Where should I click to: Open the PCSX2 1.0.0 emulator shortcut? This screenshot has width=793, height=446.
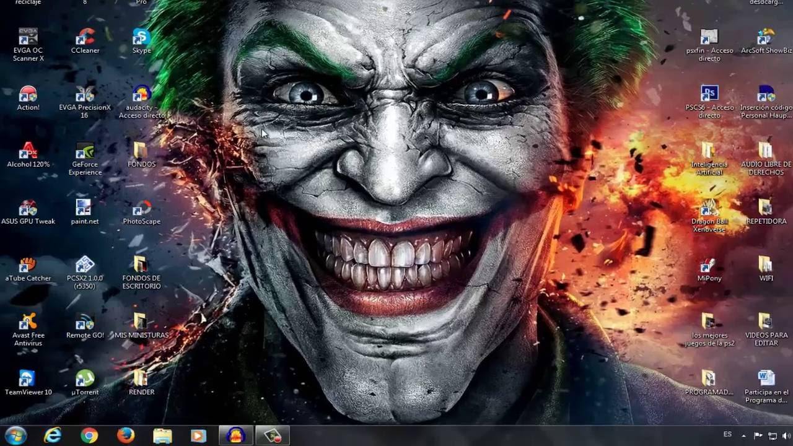(x=85, y=273)
